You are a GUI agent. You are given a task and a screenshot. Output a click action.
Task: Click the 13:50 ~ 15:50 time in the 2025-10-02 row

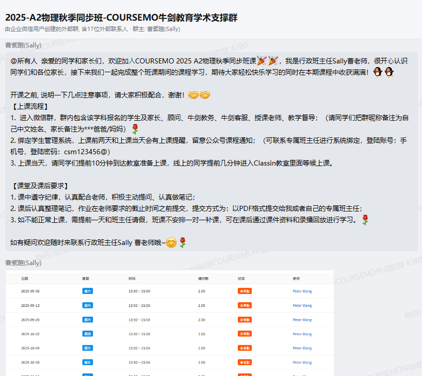pos(139,334)
